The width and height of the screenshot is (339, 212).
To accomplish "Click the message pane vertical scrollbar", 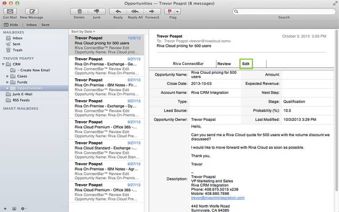I will (336, 110).
